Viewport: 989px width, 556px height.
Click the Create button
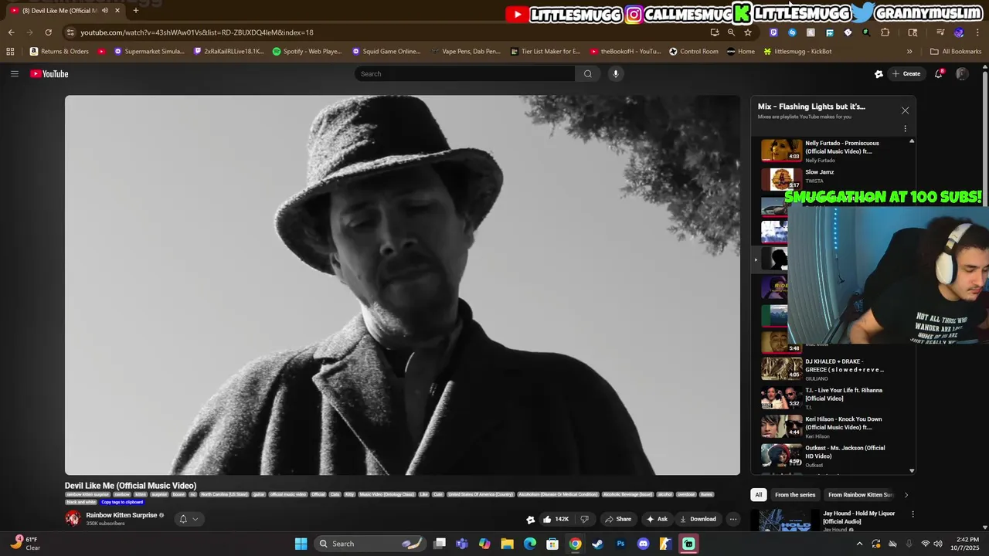(906, 73)
